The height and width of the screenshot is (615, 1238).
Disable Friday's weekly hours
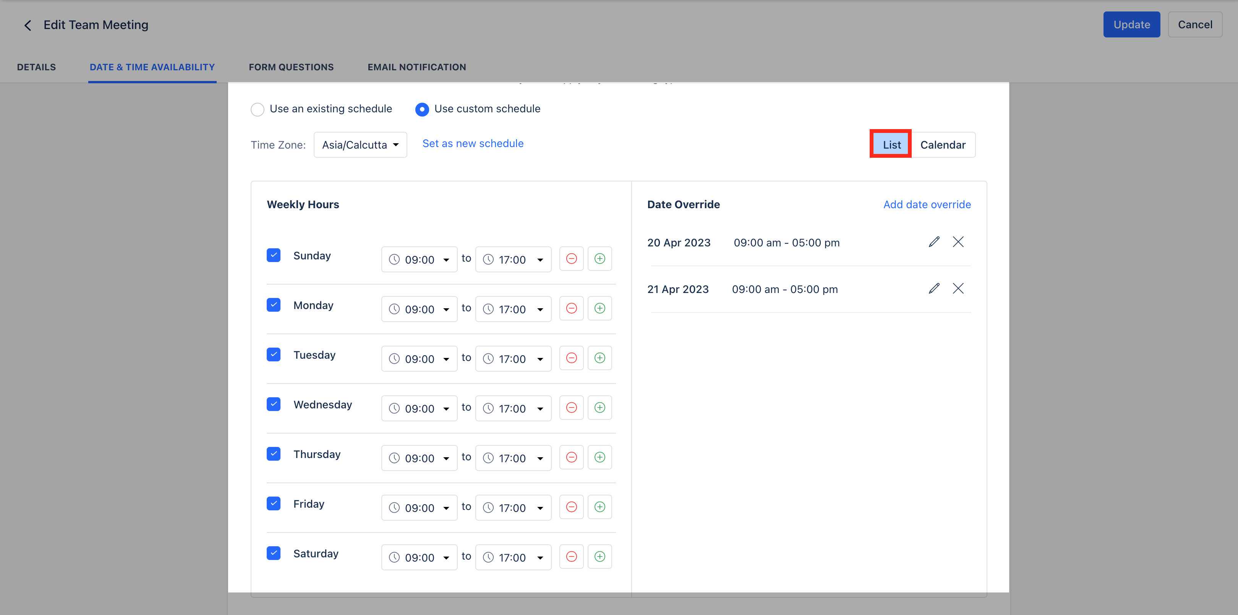point(274,503)
